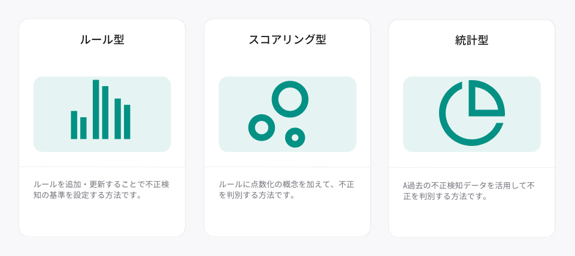Click the ルールに点数化の概念 description text
Image resolution: width=575 pixels, height=256 pixels.
point(286,190)
